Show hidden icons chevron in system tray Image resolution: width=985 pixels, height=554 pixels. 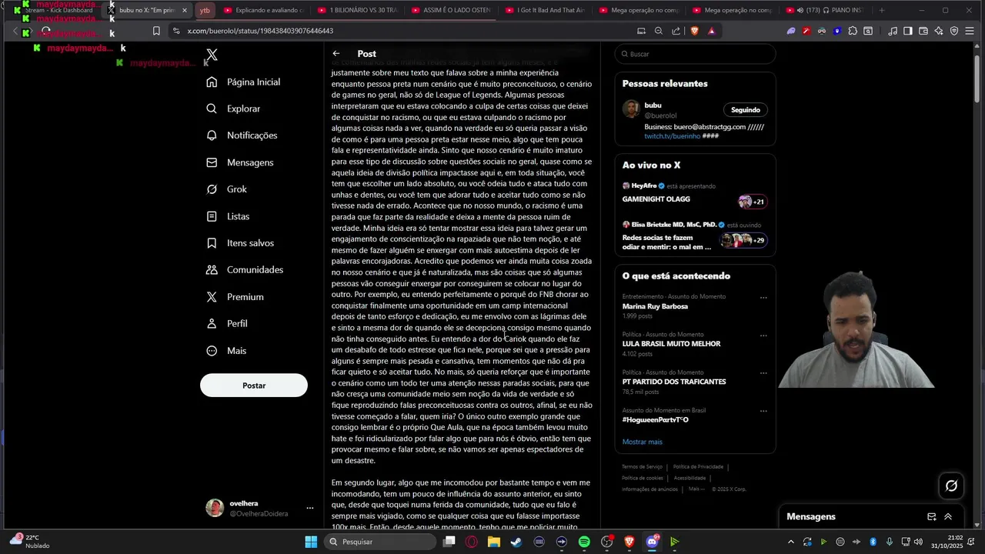pos(792,542)
